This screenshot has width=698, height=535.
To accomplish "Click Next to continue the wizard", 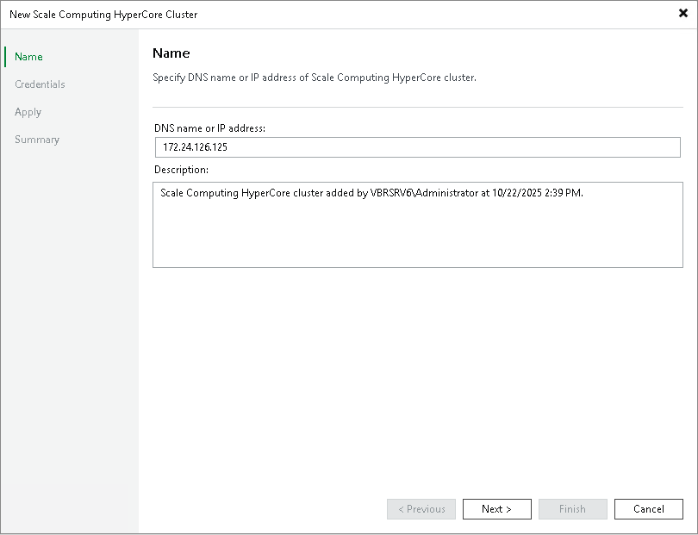I will pos(496,509).
